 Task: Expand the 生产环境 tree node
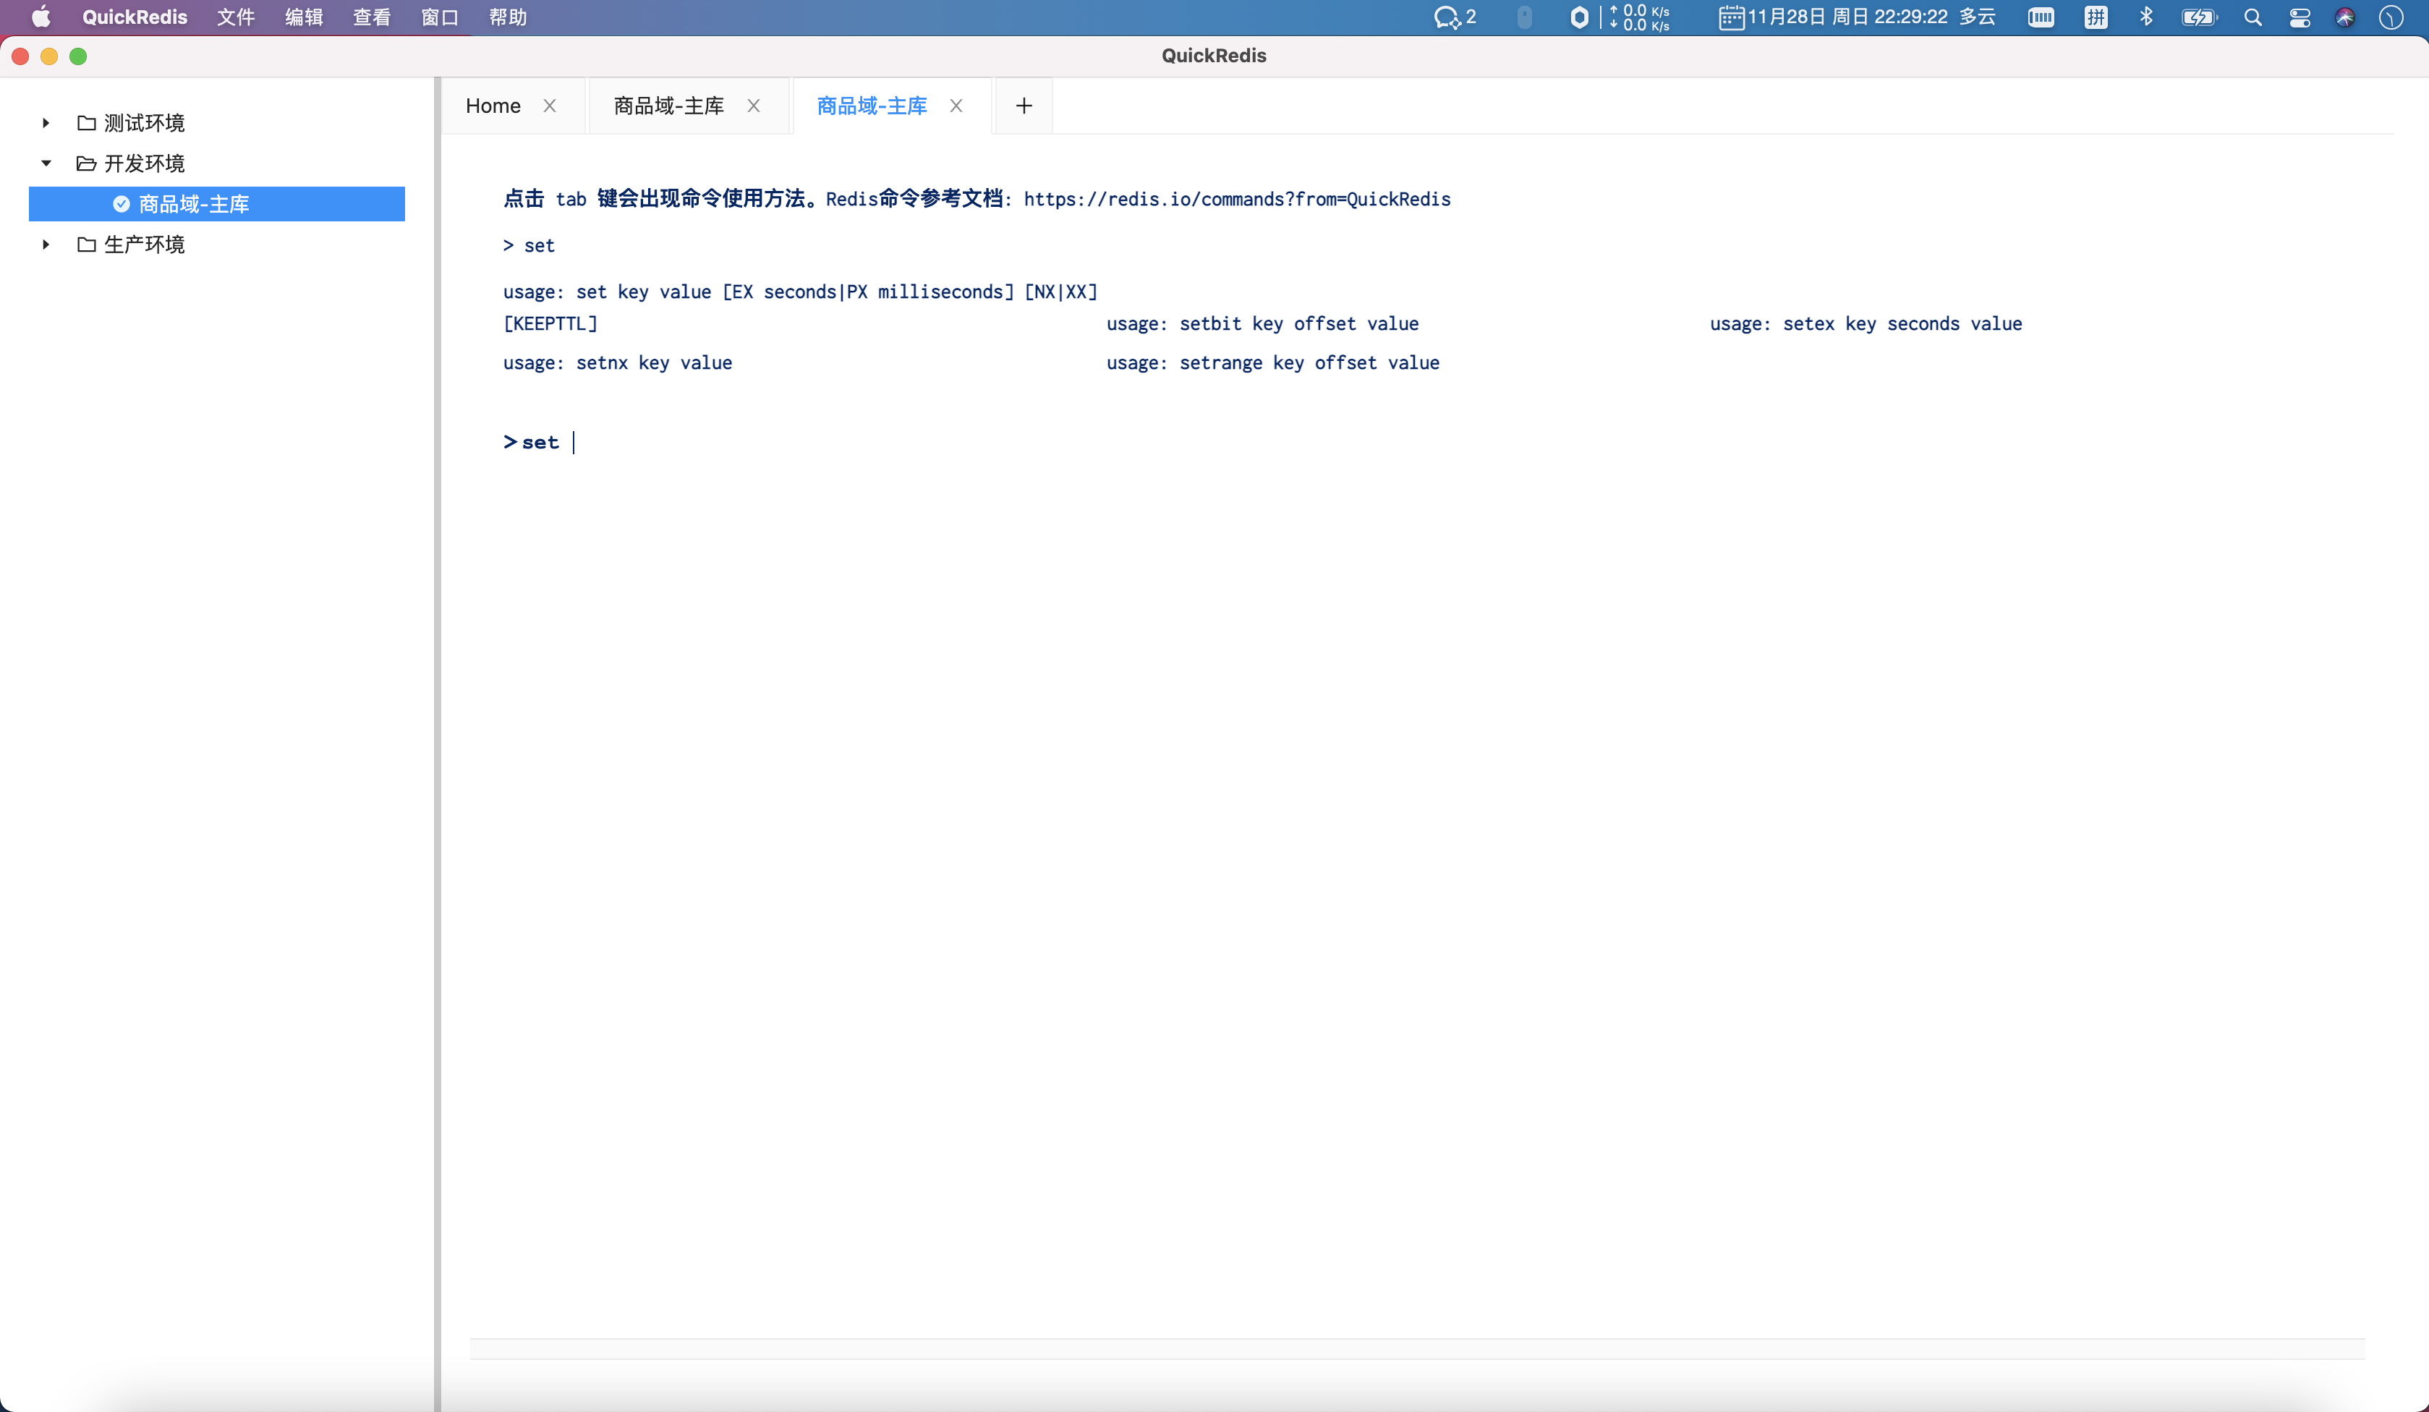46,244
